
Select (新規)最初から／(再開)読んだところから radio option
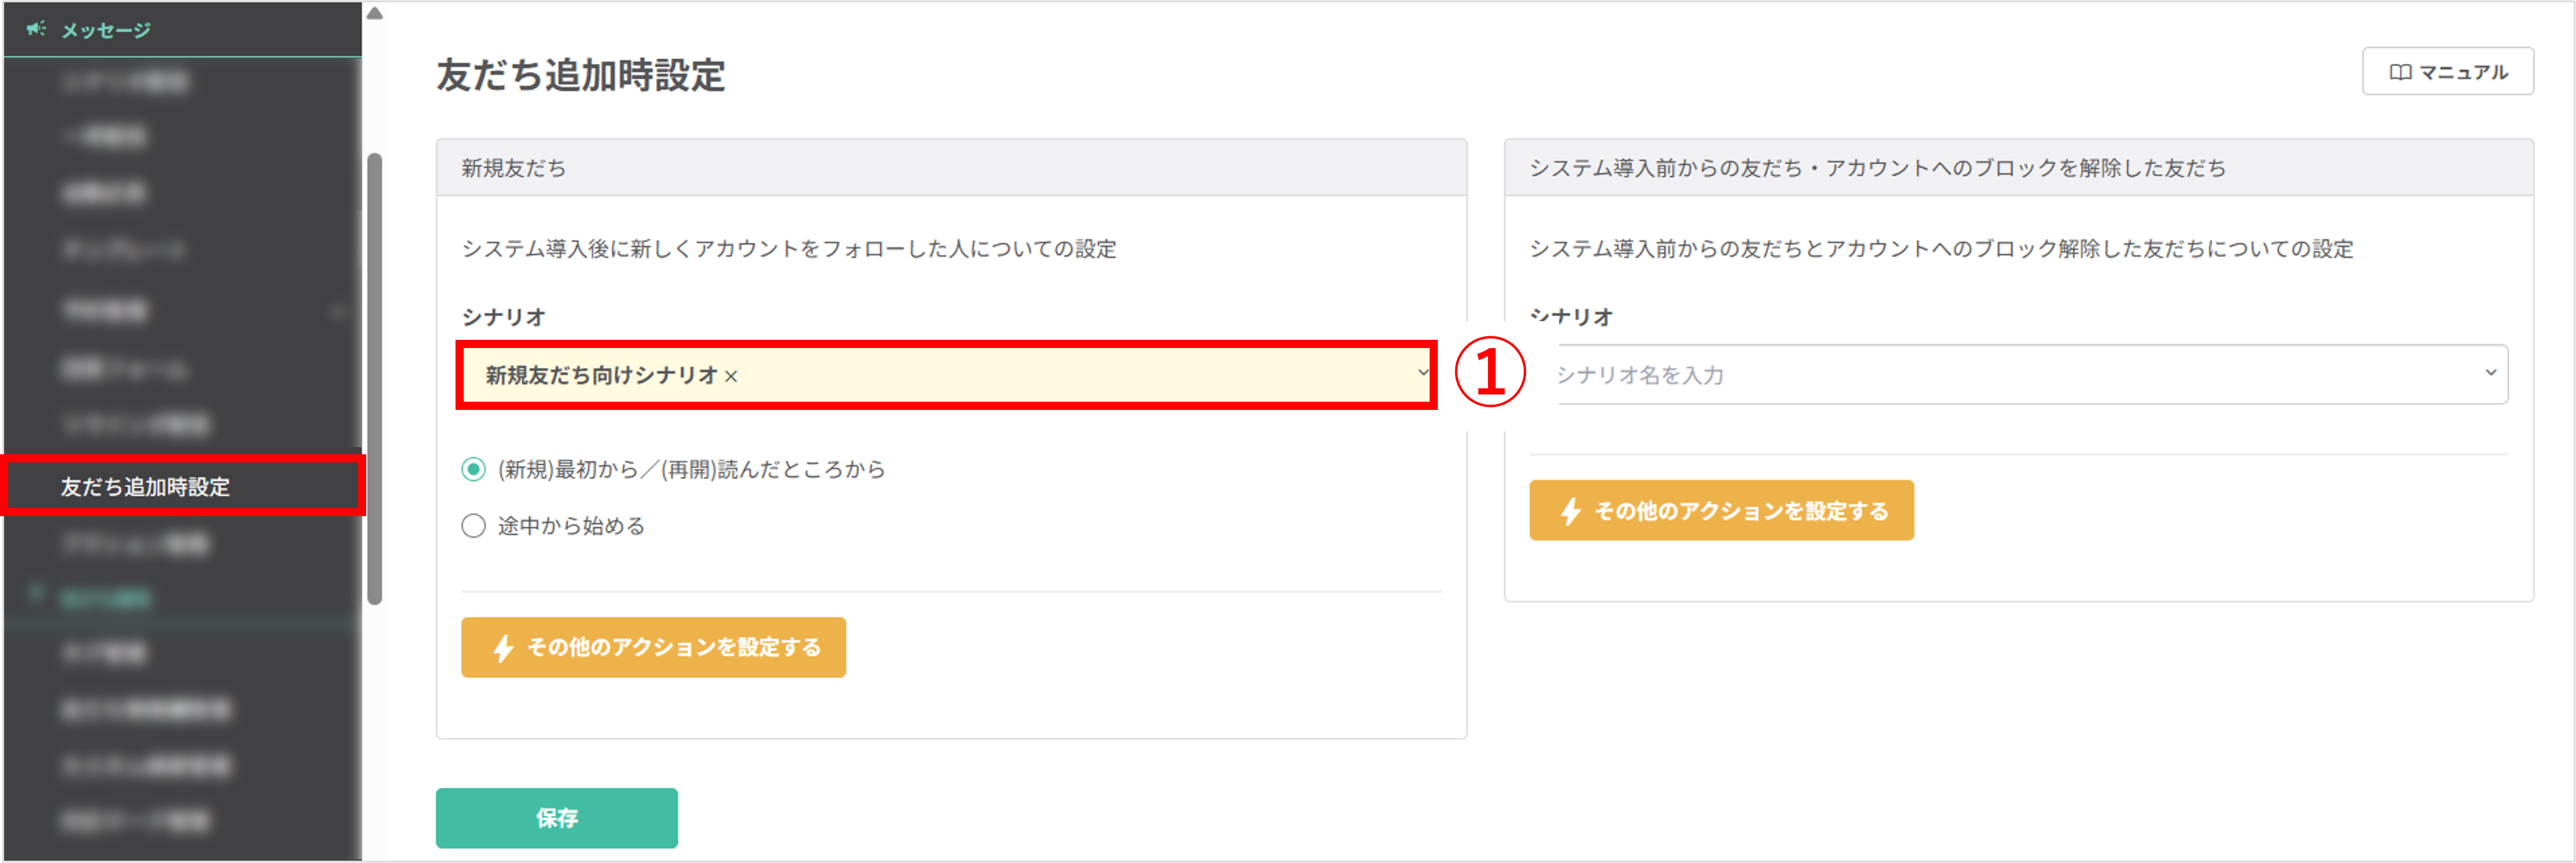tap(473, 469)
